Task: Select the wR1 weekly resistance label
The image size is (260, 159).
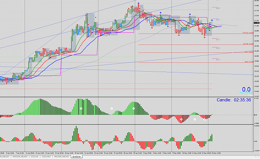Action: [218, 20]
